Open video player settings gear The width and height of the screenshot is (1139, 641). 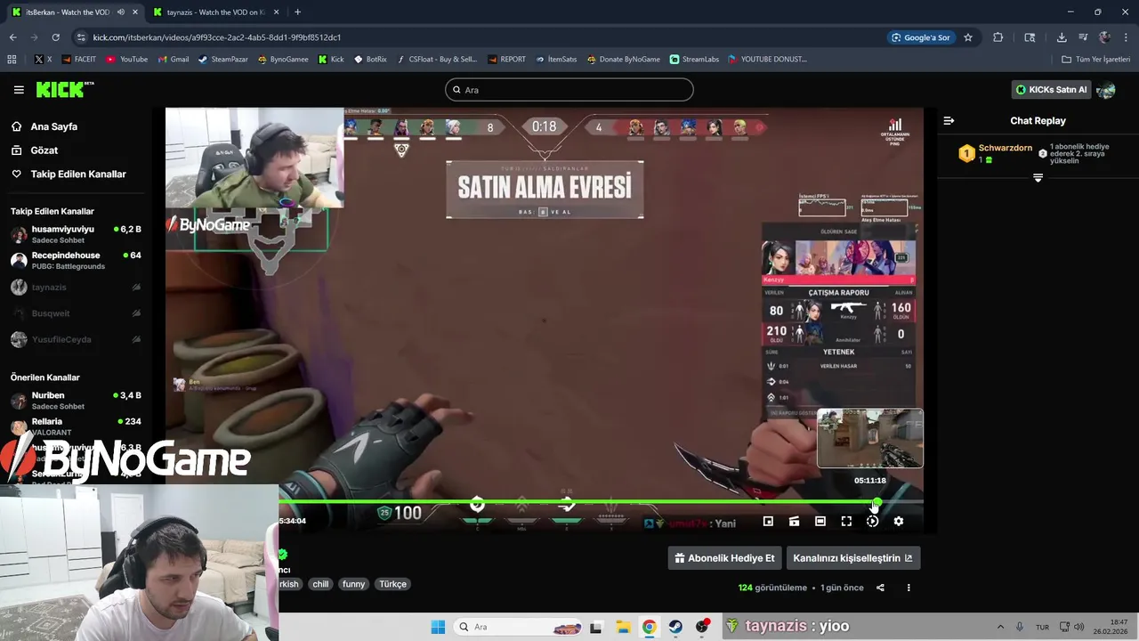899,522
